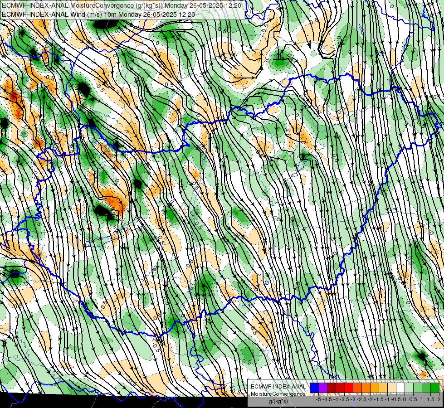
Task: Click the darkest green legend swatch
Action: click(x=435, y=388)
